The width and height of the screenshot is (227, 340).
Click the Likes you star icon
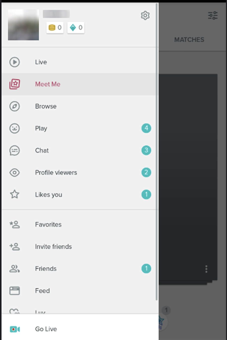[14, 194]
